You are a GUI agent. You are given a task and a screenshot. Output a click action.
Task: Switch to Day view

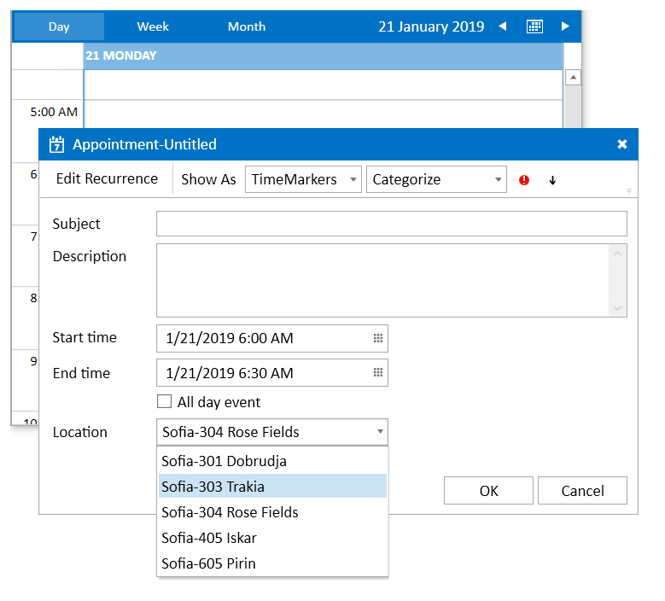coord(59,26)
